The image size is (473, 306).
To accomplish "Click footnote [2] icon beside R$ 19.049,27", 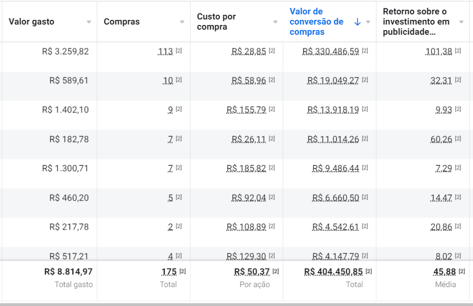I will [x=365, y=80].
